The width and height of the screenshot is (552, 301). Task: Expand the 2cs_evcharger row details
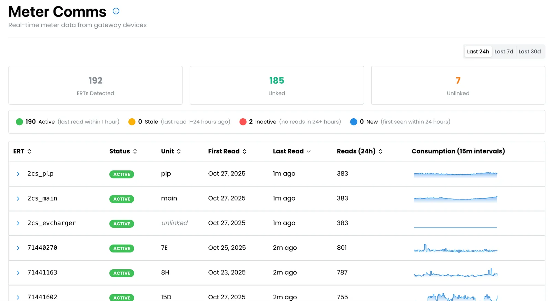(x=18, y=224)
